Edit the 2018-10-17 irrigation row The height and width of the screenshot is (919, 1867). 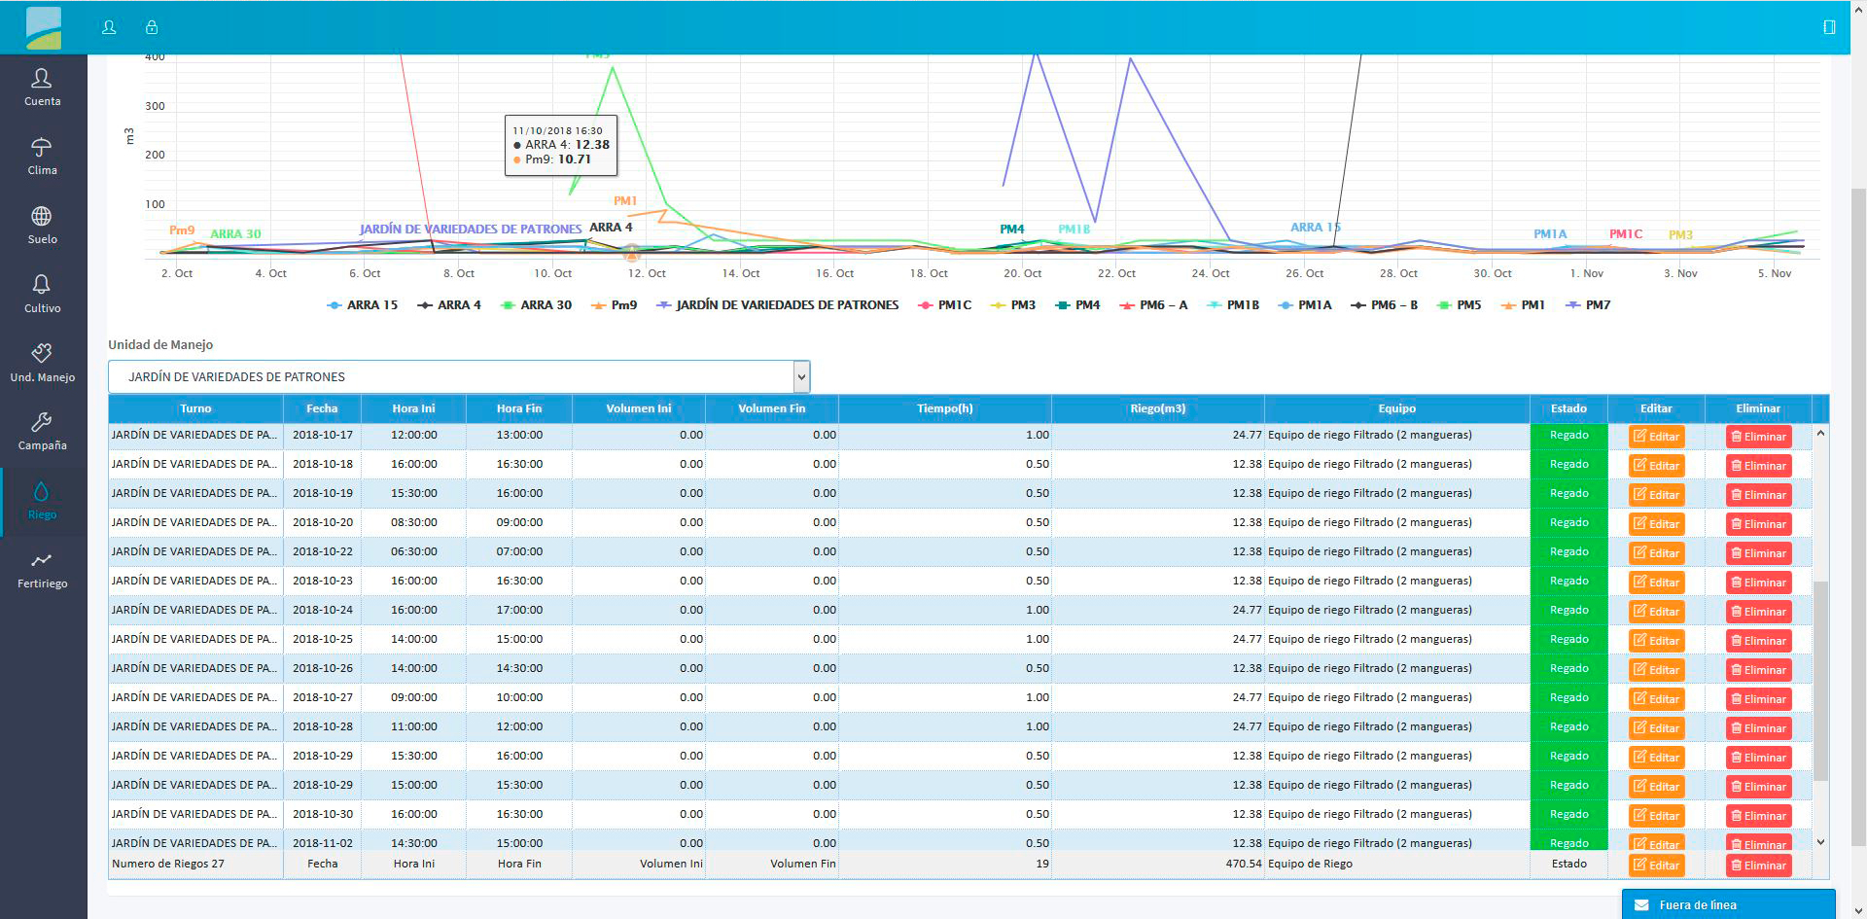point(1656,437)
